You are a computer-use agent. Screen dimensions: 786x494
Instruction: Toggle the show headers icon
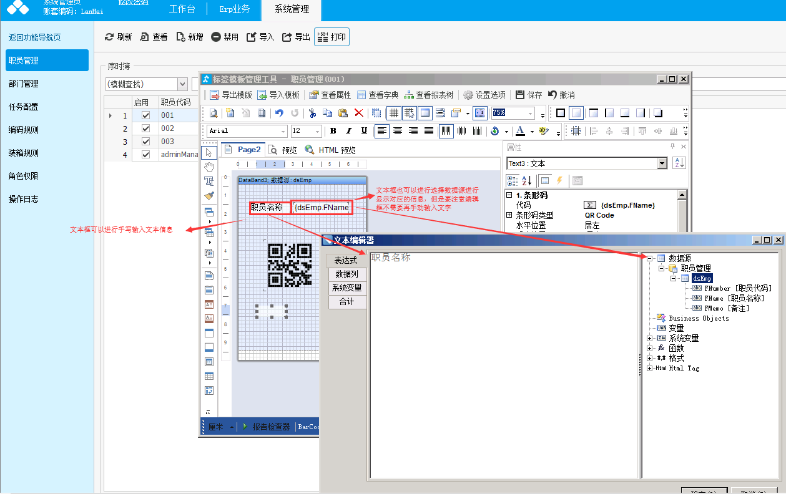[x=425, y=113]
